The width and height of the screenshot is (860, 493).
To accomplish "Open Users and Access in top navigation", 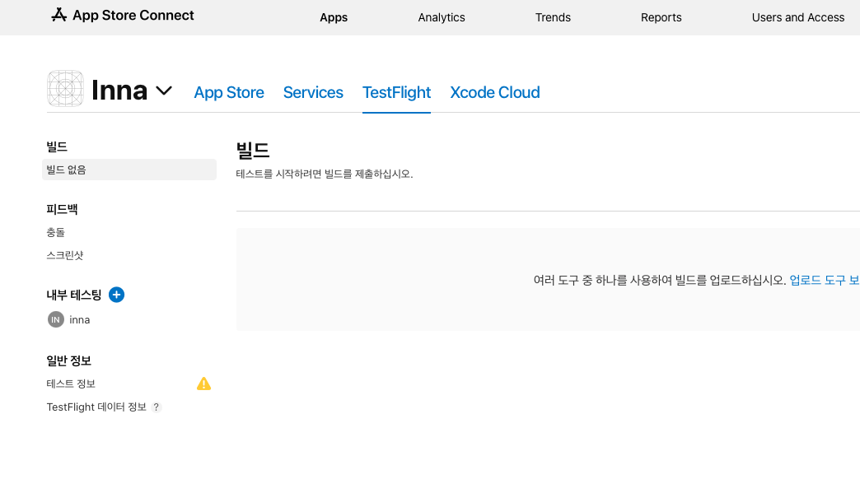I will point(798,17).
